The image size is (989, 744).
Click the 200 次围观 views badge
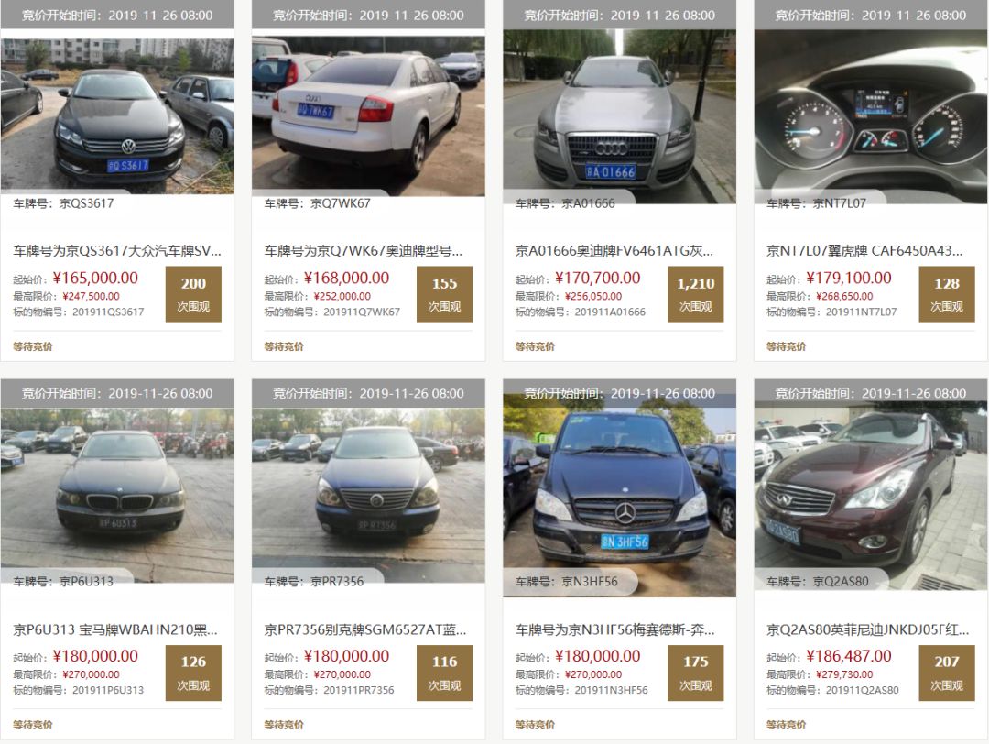click(x=193, y=294)
